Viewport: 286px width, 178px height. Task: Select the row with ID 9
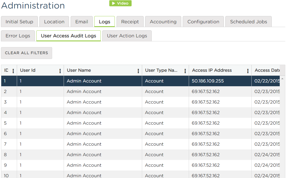point(140,165)
